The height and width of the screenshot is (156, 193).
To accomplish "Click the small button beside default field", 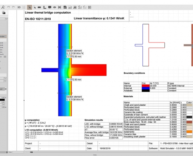I will (x=5, y=89).
